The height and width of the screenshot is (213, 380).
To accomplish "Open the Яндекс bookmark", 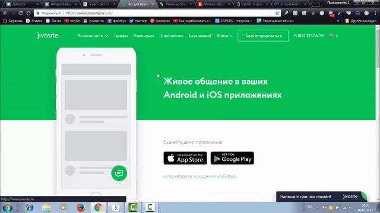I will pyautogui.click(x=34, y=21).
